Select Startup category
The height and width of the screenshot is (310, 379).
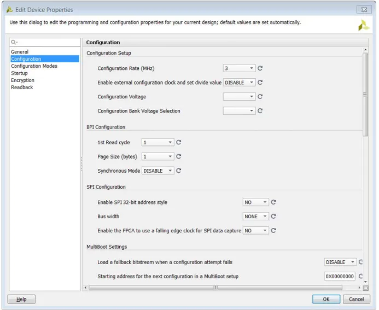[x=45, y=73]
